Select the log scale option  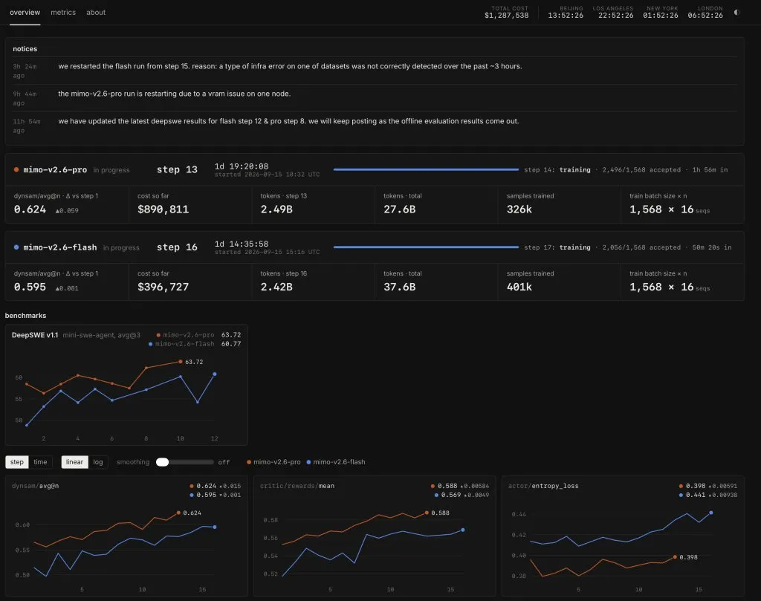pyautogui.click(x=98, y=462)
